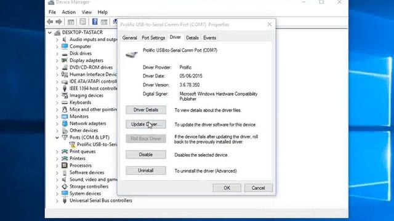Click the Imaging devices camera icon

65,96
